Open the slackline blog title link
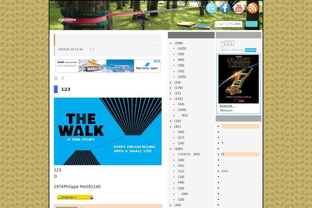 point(67,20)
